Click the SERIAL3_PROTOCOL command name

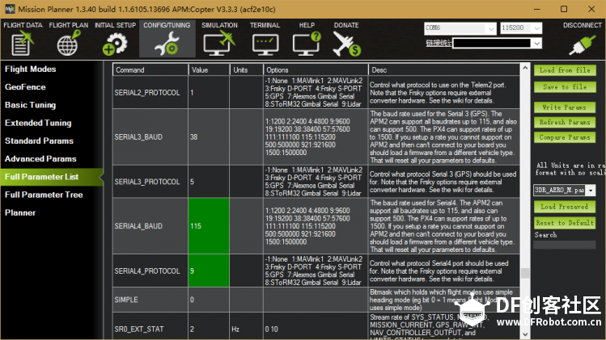point(147,182)
